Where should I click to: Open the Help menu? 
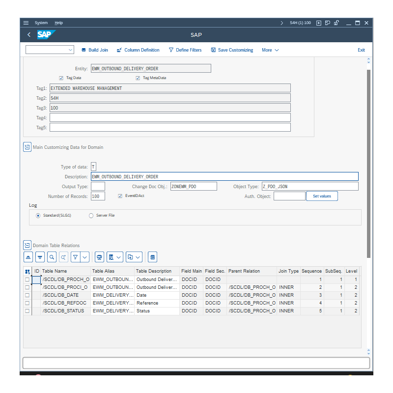pyautogui.click(x=58, y=23)
